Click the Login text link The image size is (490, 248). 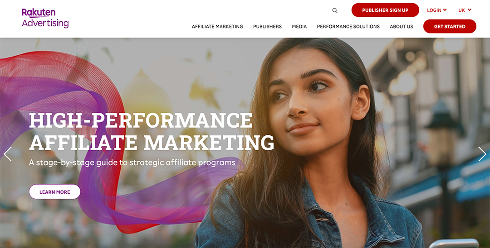434,10
